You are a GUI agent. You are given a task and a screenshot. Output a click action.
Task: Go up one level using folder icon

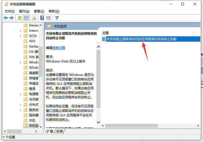tap(20, 18)
